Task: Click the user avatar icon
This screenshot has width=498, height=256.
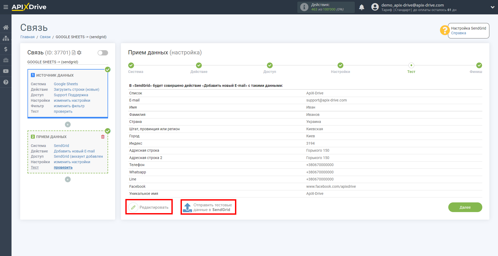Action: click(x=375, y=7)
